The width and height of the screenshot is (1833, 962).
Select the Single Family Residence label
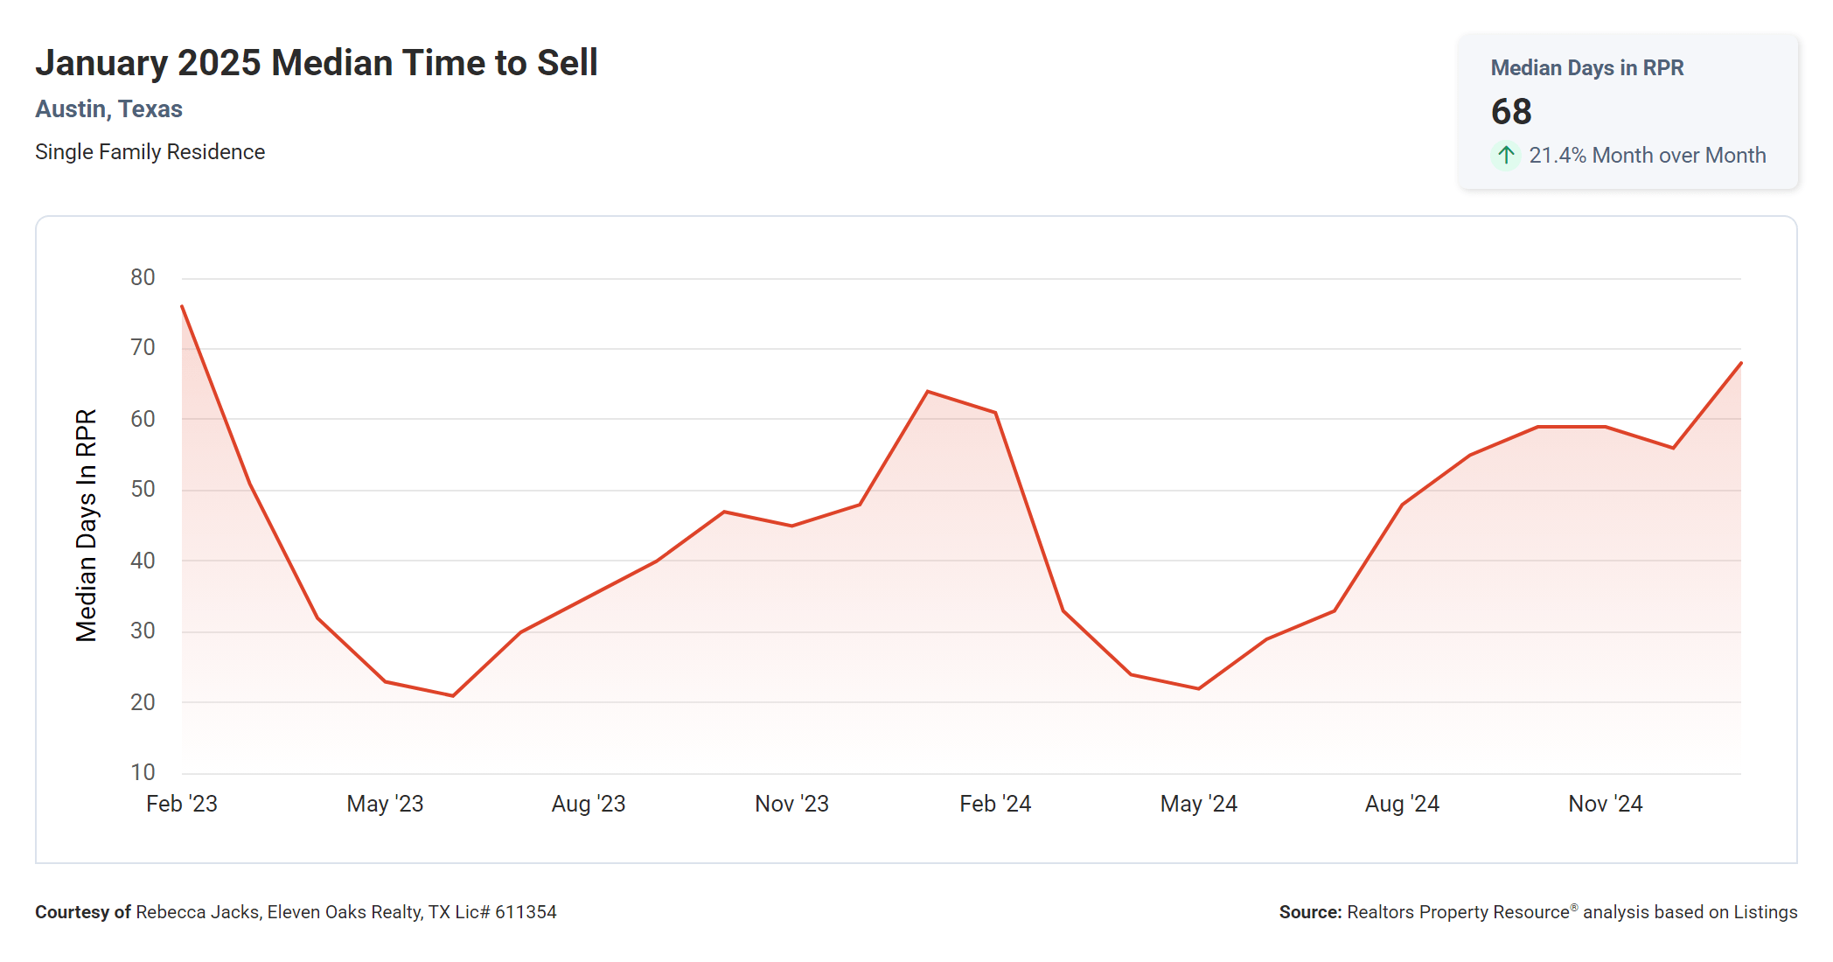[150, 152]
